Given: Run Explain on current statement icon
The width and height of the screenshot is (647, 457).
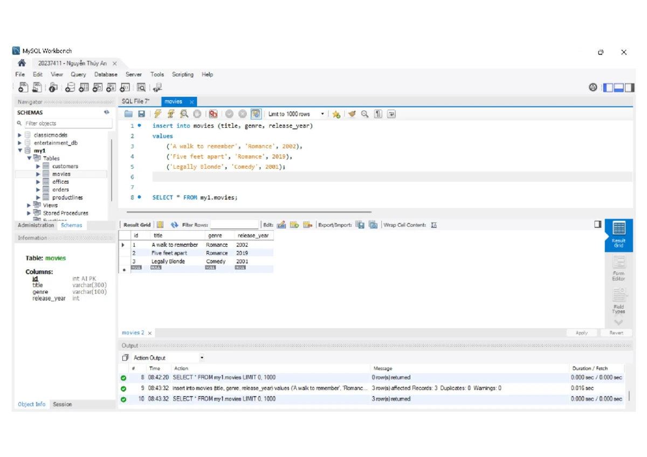Looking at the screenshot, I should point(184,114).
